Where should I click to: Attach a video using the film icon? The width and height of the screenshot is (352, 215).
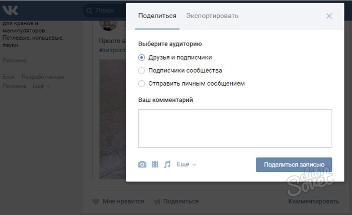(155, 164)
